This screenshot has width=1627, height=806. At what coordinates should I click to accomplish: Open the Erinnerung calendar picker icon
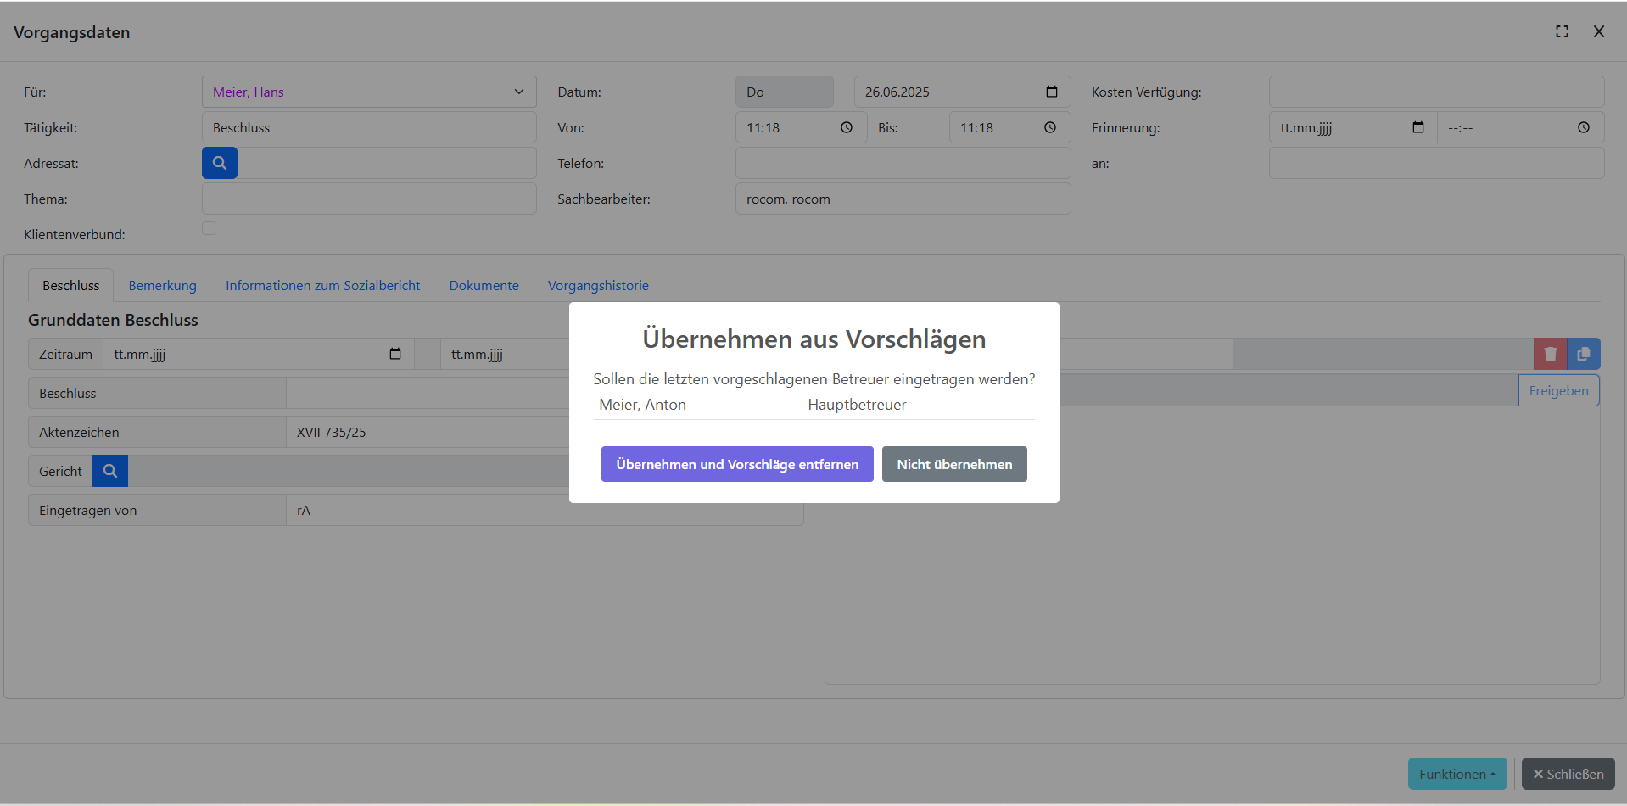pyautogui.click(x=1418, y=127)
